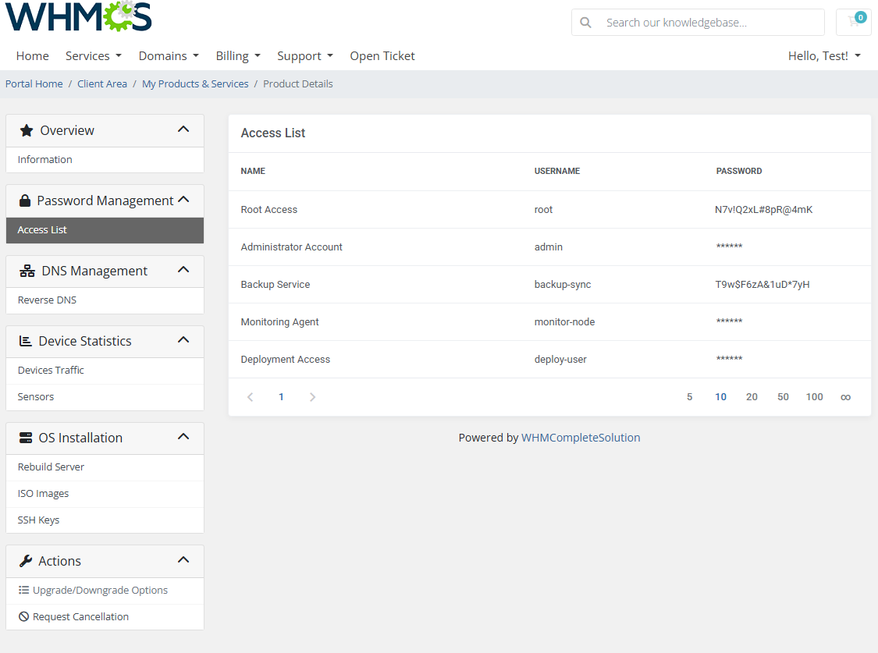Screen dimensions: 878x653
Task: Open Rebuild Server sidebar item
Action: (x=105, y=467)
